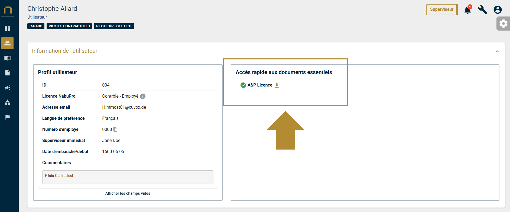Click the PILOTES CONTRACTUELS tag
This screenshot has width=510, height=212.
pos(69,26)
